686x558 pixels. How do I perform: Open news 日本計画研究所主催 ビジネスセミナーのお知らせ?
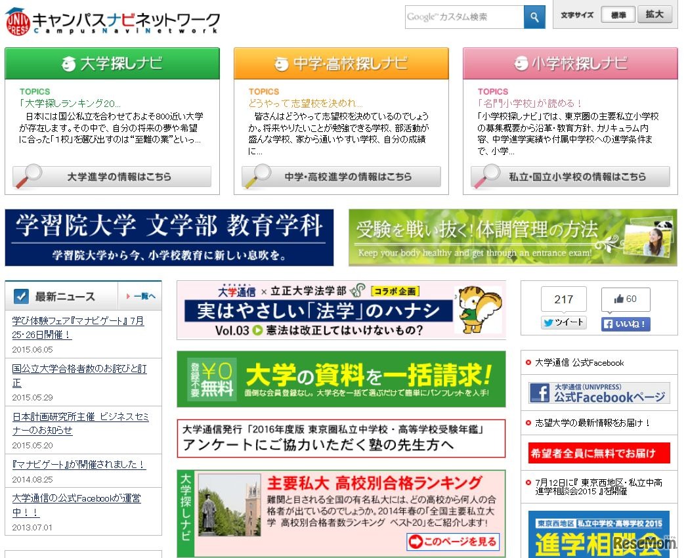click(81, 423)
